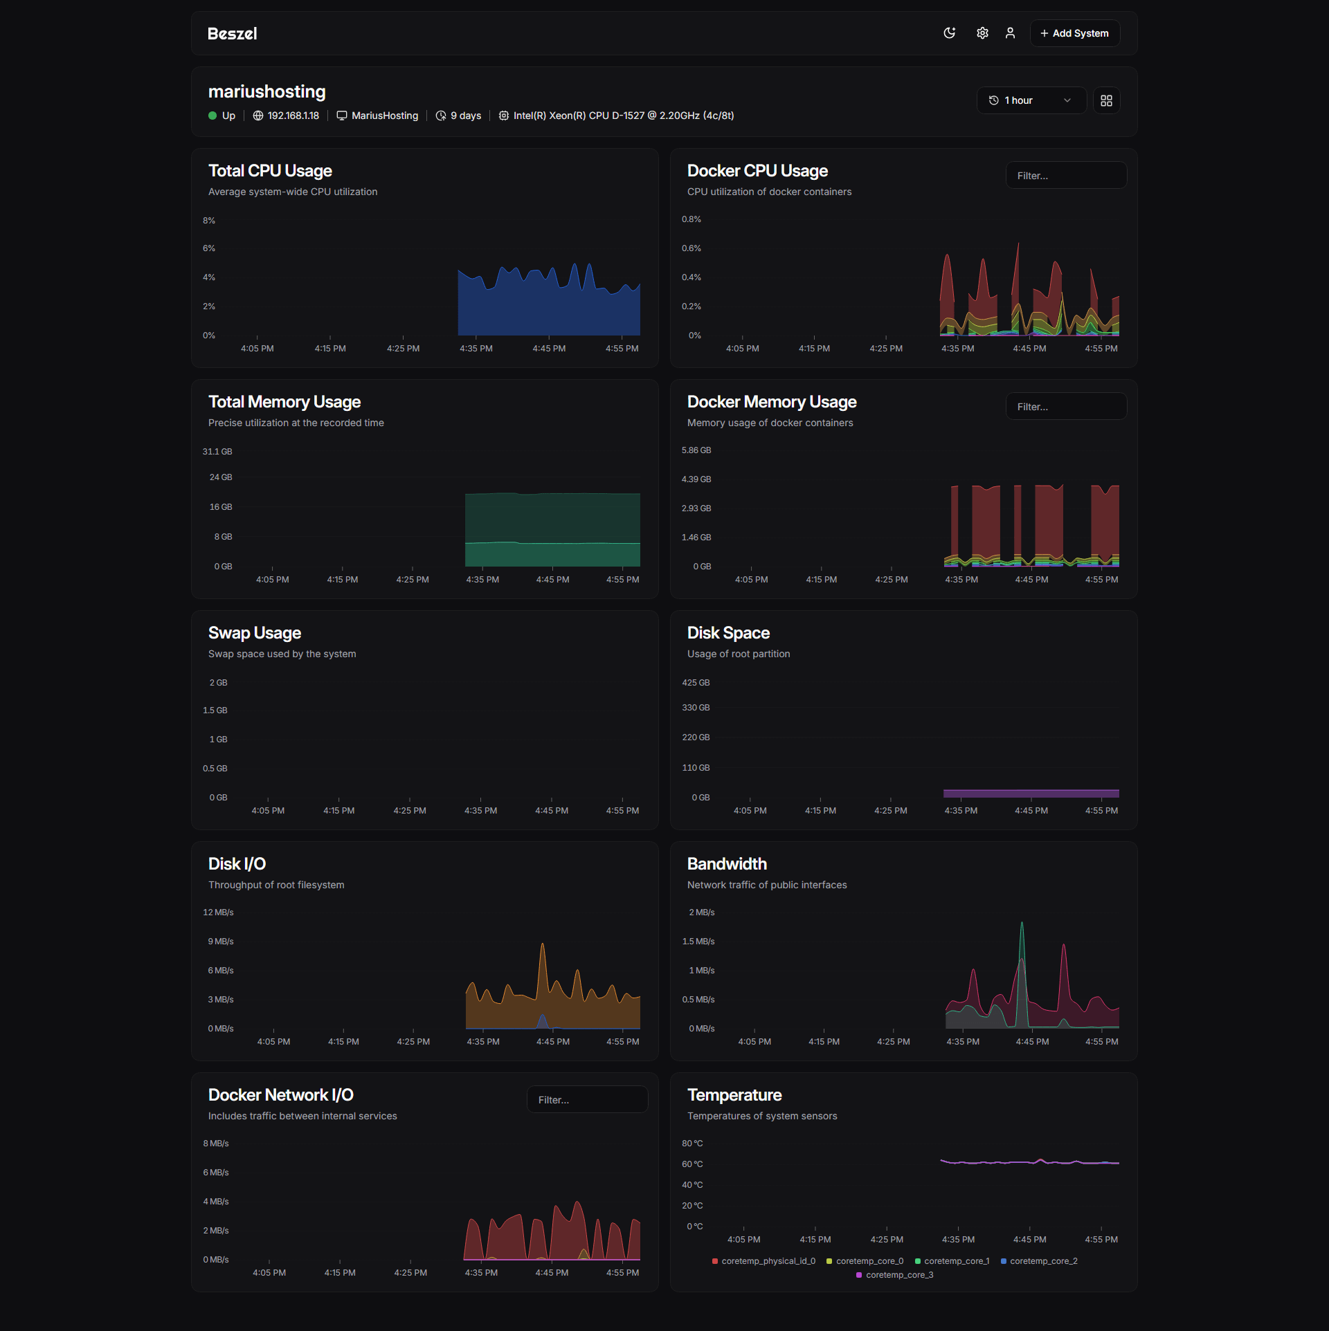Click the mariushosting system title
This screenshot has width=1329, height=1331.
click(x=266, y=91)
